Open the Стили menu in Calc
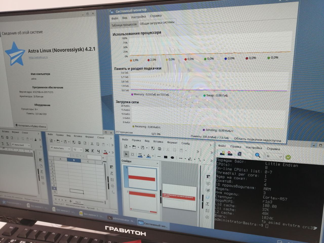Screen dimensions: 324x243 pyautogui.click(x=101, y=137)
